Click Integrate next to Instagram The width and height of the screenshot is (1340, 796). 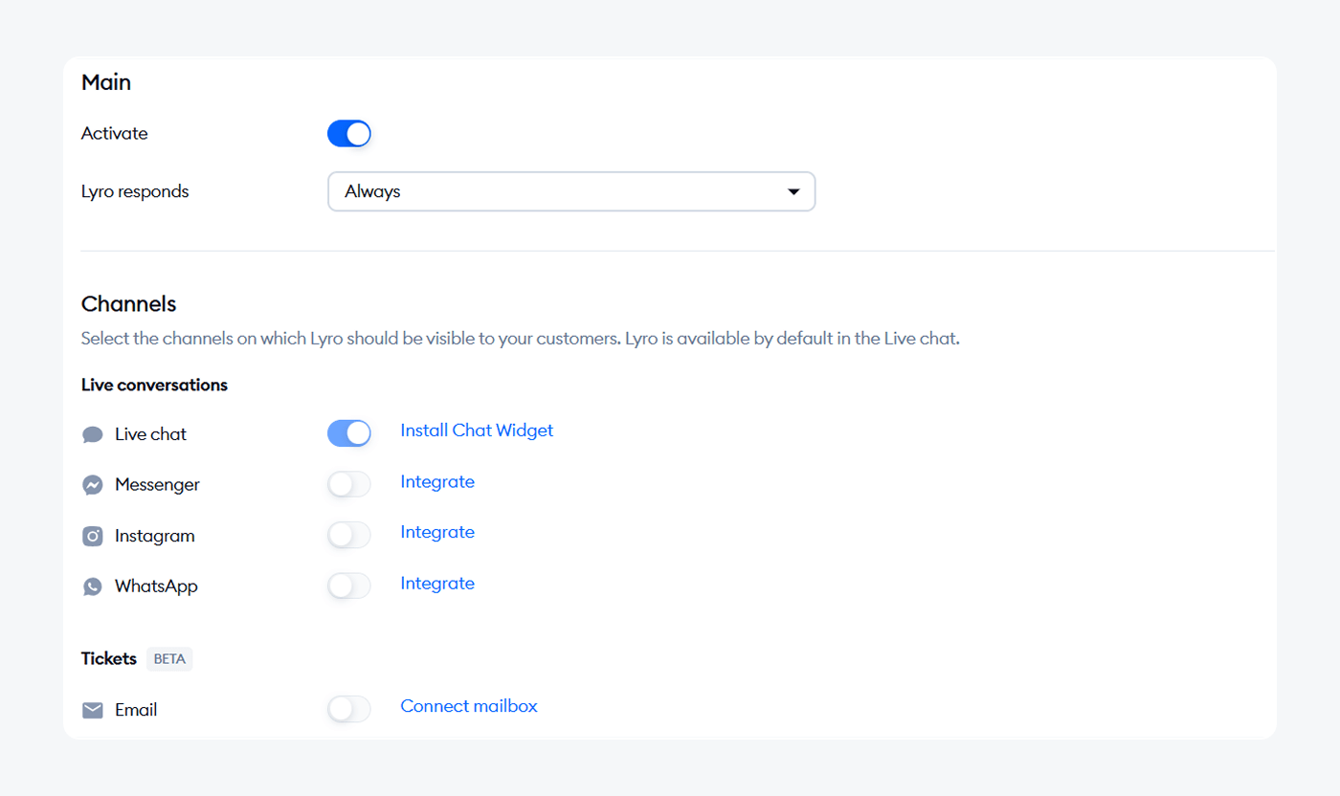point(437,532)
